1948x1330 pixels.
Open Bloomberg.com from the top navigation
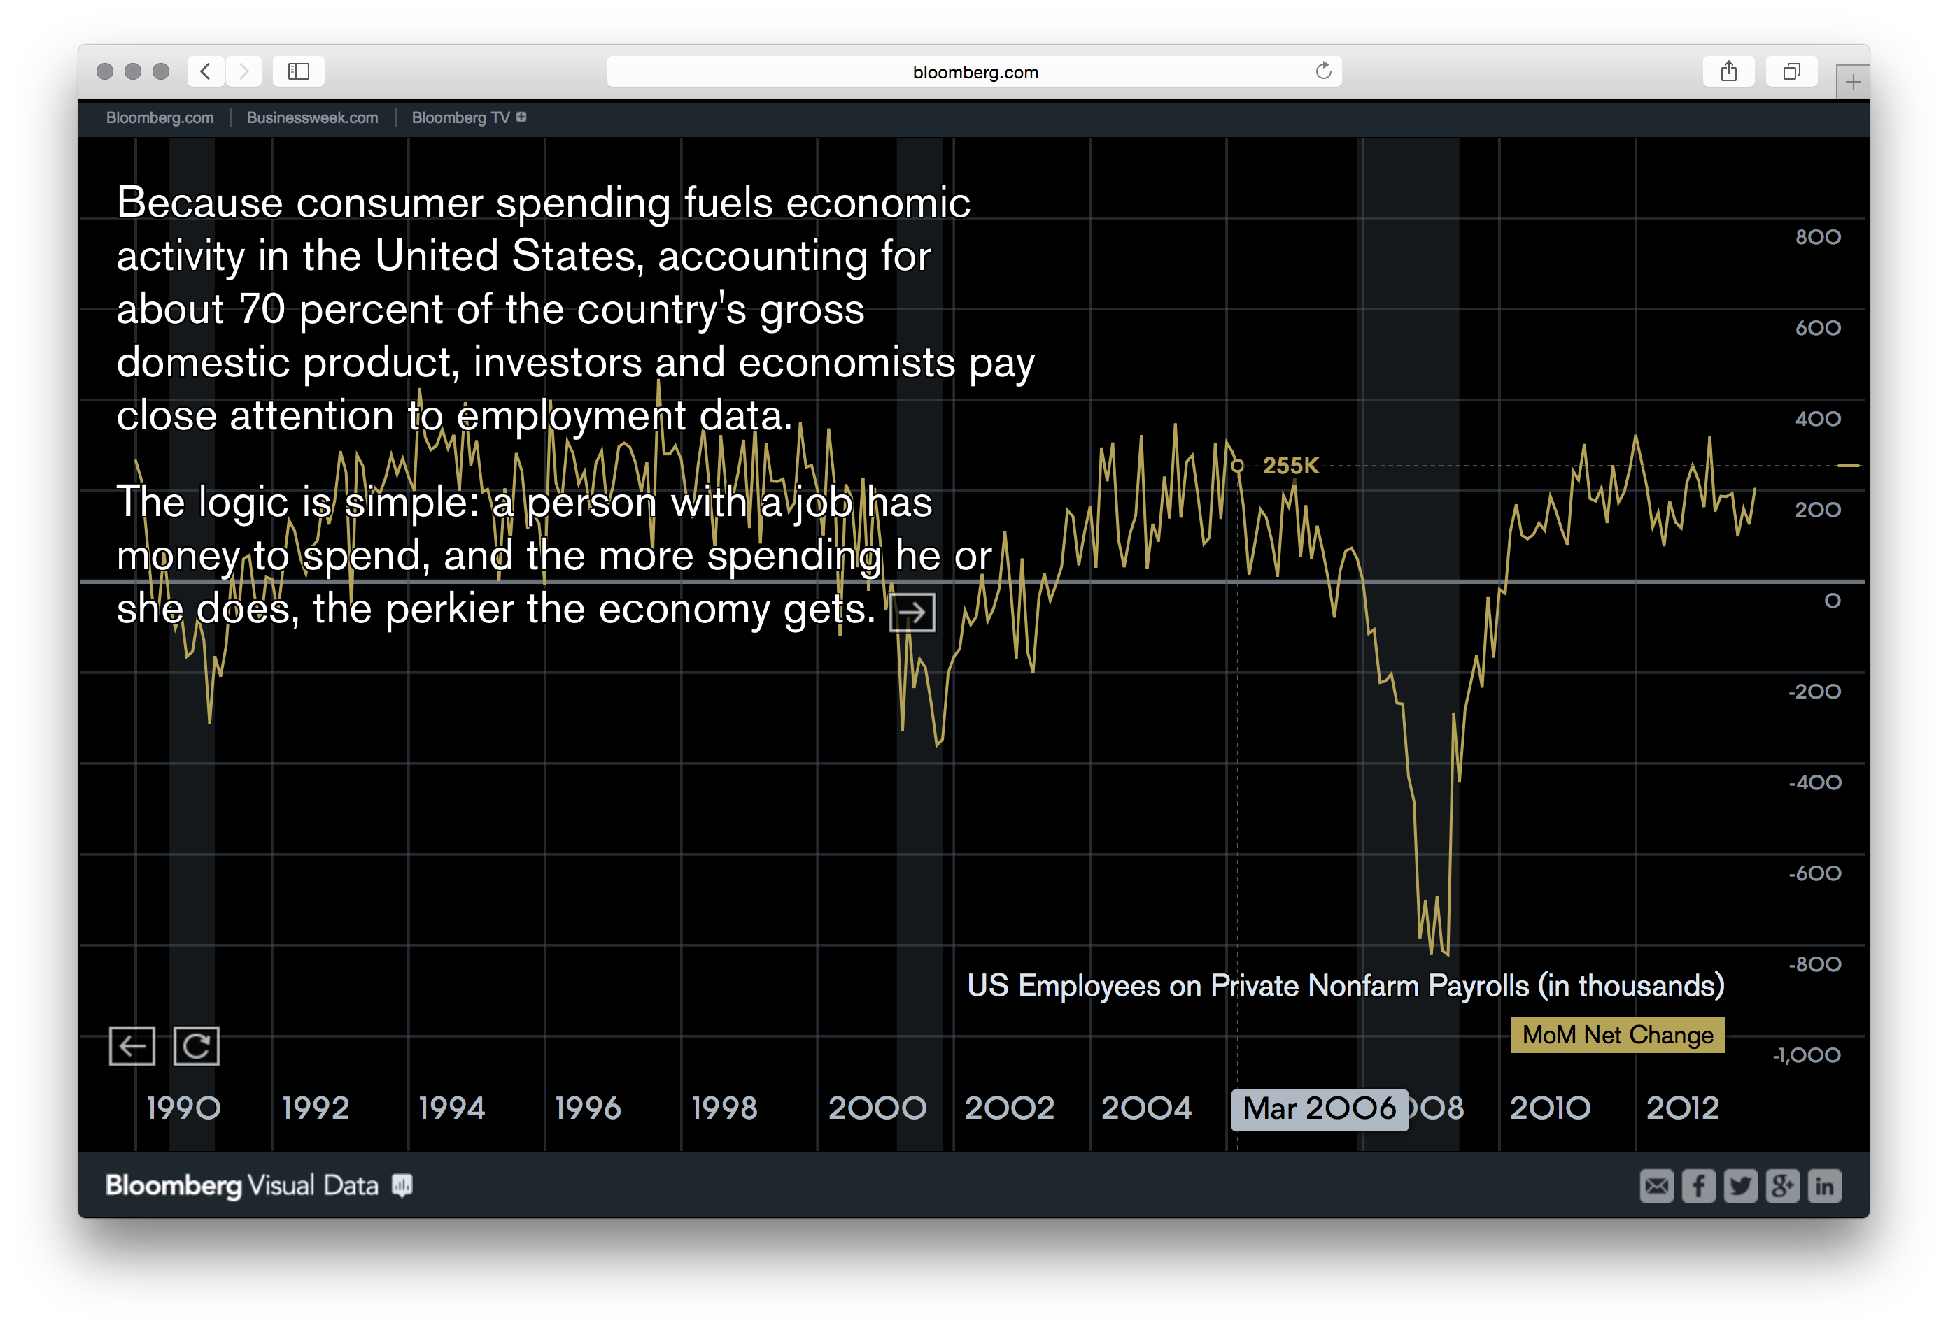pyautogui.click(x=160, y=117)
